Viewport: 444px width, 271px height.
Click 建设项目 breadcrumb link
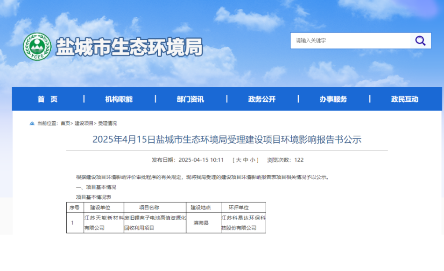84,124
